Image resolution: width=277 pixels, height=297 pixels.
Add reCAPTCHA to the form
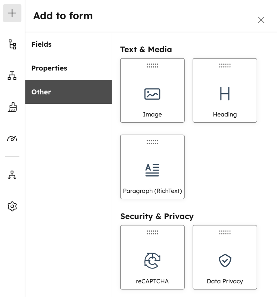(152, 257)
